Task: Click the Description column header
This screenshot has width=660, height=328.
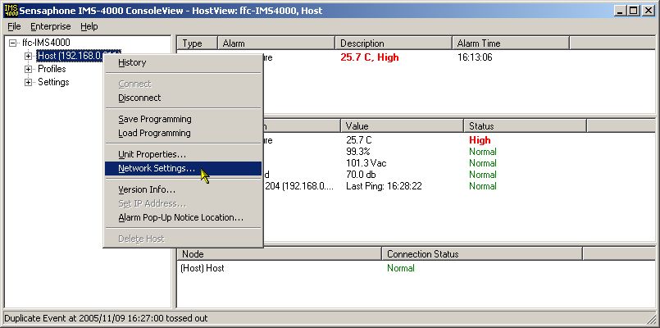Action: 394,43
